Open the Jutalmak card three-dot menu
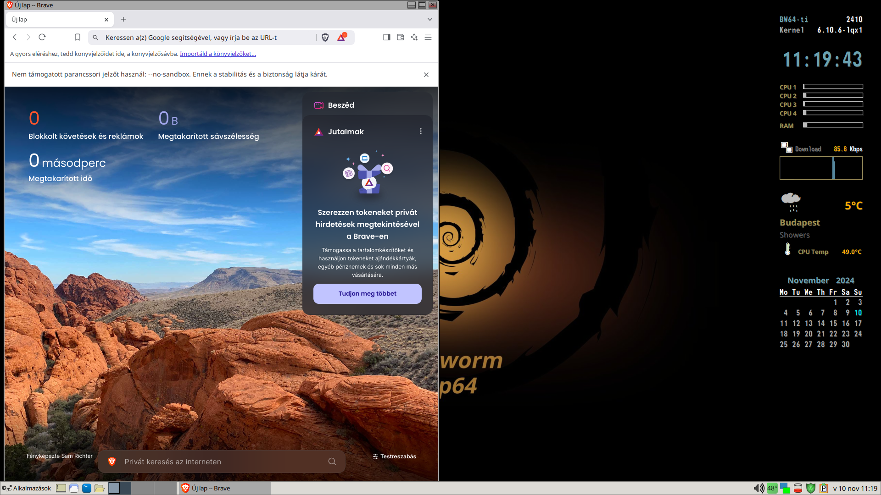The width and height of the screenshot is (881, 495). (x=421, y=132)
